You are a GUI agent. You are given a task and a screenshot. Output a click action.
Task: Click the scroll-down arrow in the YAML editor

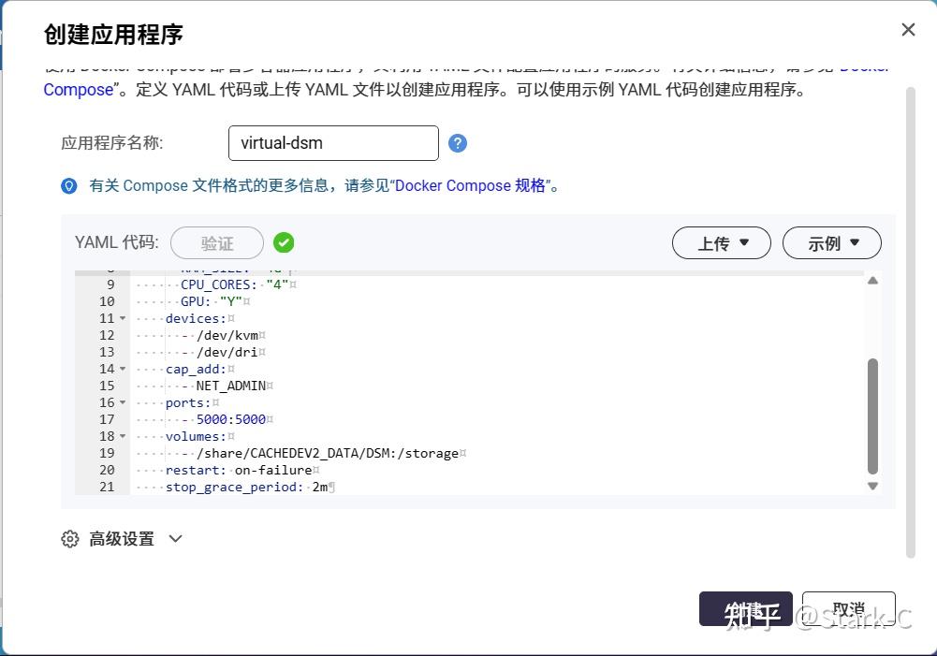[871, 486]
